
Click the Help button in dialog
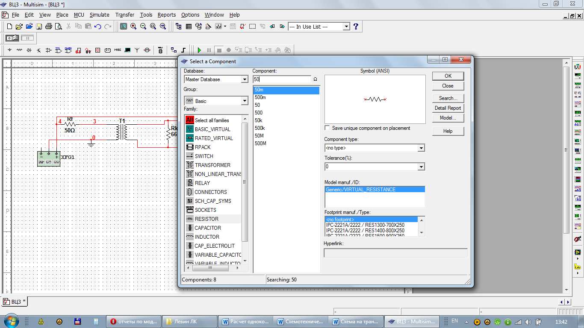448,131
